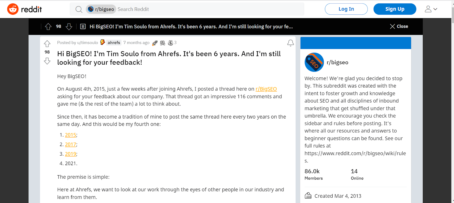Image resolution: width=454 pixels, height=203 pixels.
Task: Downvote post in black header bar
Action: (69, 27)
